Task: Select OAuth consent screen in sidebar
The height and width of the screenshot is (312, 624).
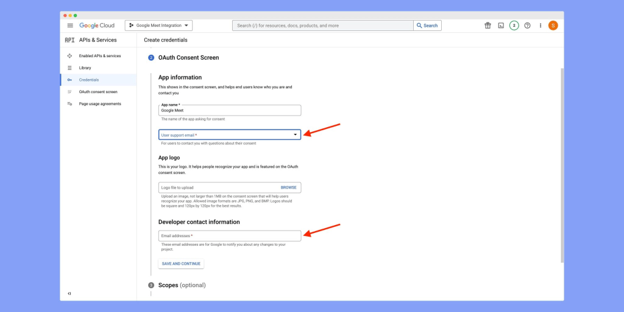Action: tap(97, 92)
